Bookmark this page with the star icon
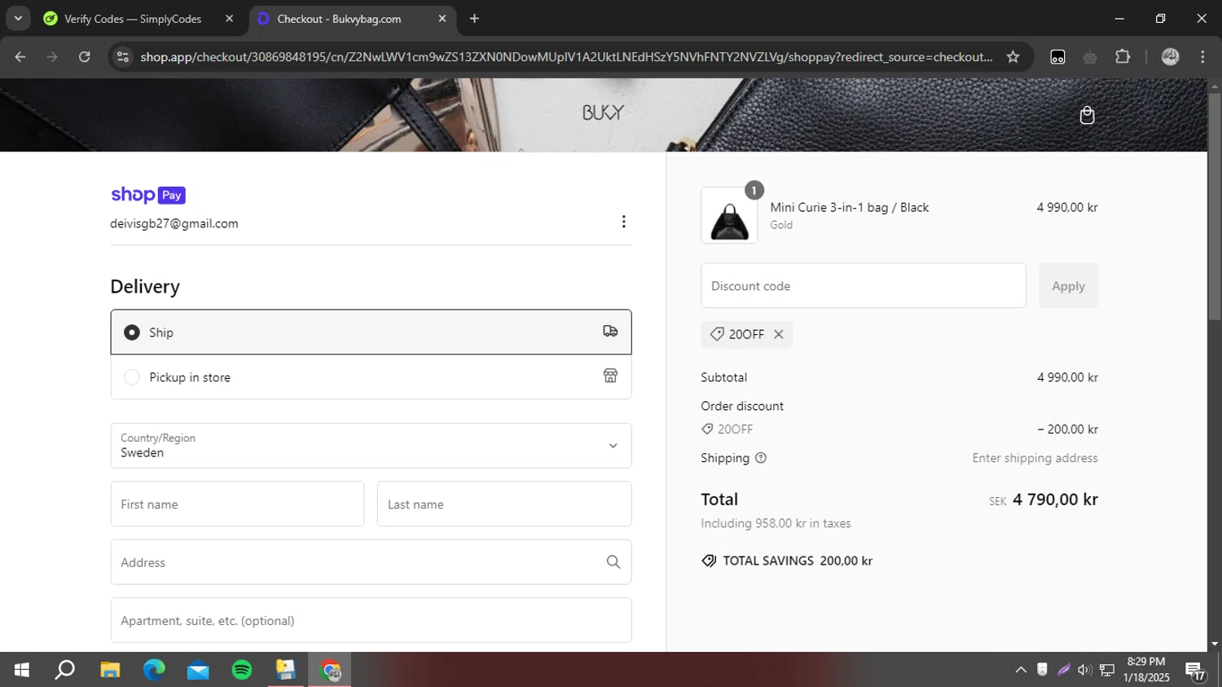 tap(1013, 57)
